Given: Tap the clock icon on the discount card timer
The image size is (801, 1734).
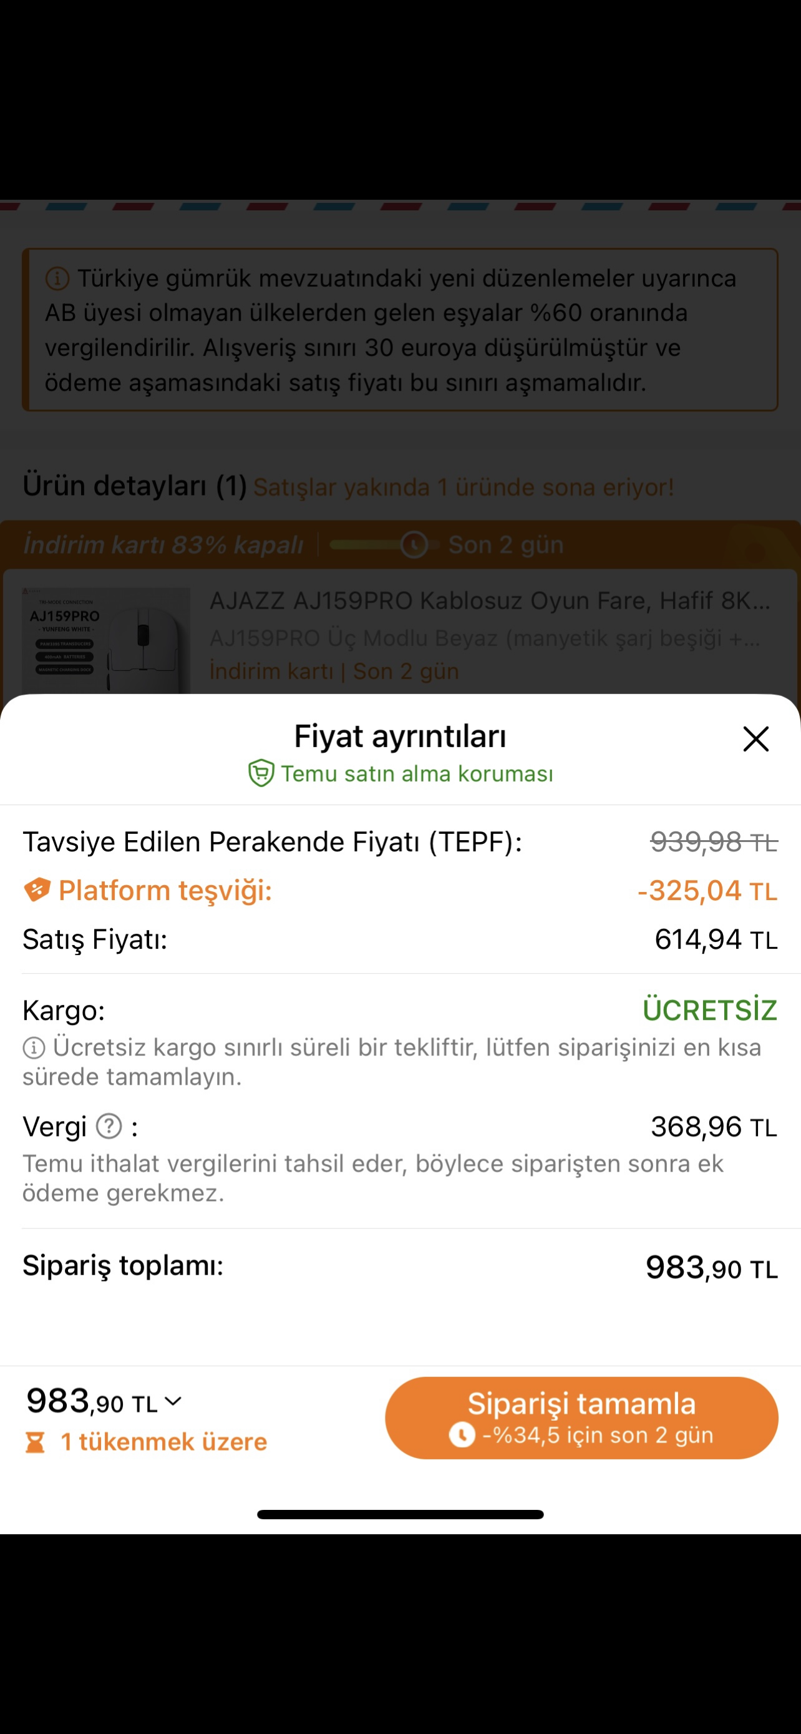Looking at the screenshot, I should click(x=414, y=544).
